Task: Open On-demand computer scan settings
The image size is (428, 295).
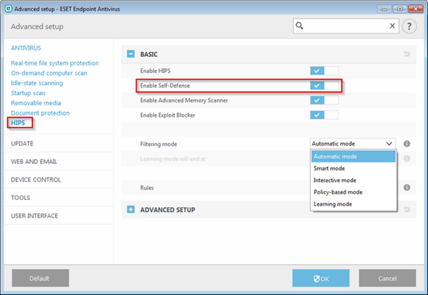Action: [x=49, y=73]
